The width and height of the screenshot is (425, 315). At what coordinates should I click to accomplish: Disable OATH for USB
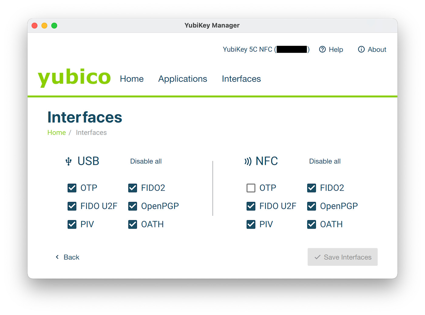point(133,224)
